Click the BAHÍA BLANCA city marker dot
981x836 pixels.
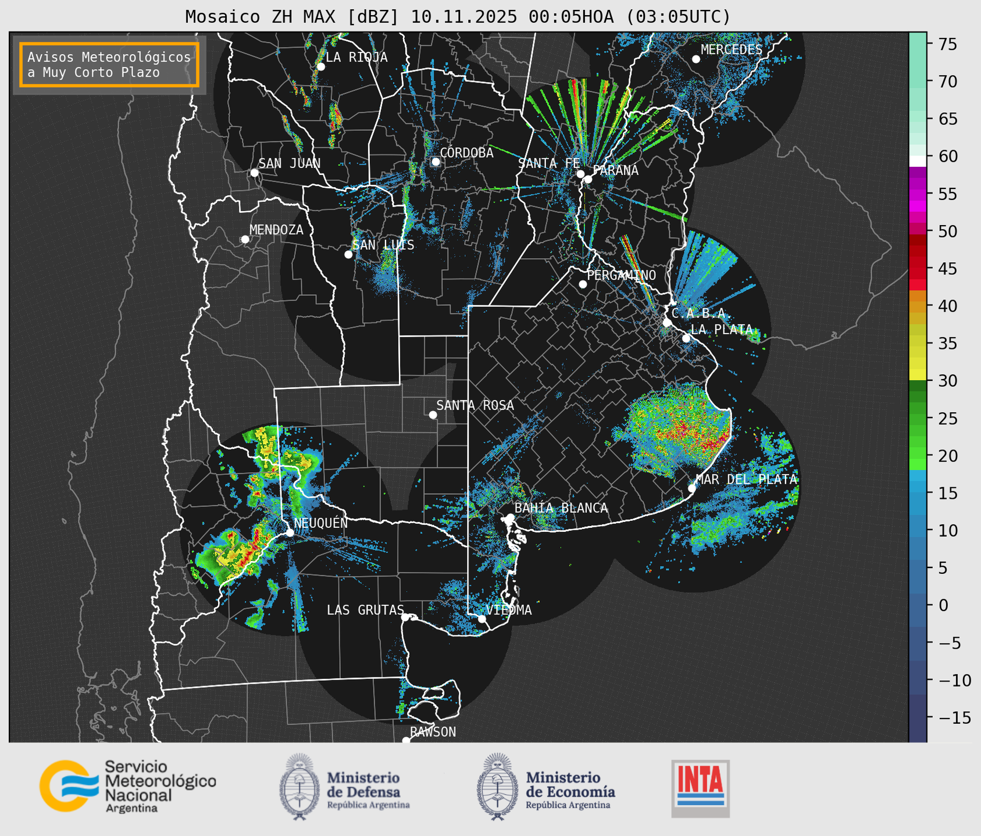[510, 517]
